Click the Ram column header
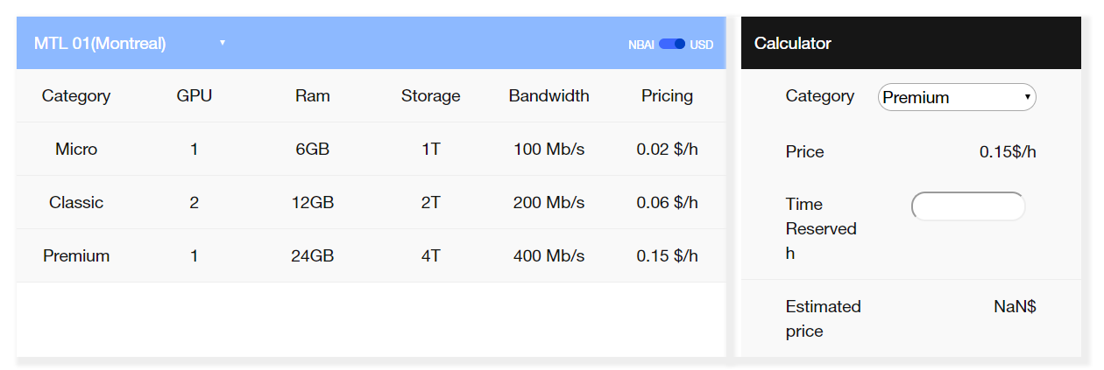The image size is (1104, 370). pyautogui.click(x=312, y=95)
